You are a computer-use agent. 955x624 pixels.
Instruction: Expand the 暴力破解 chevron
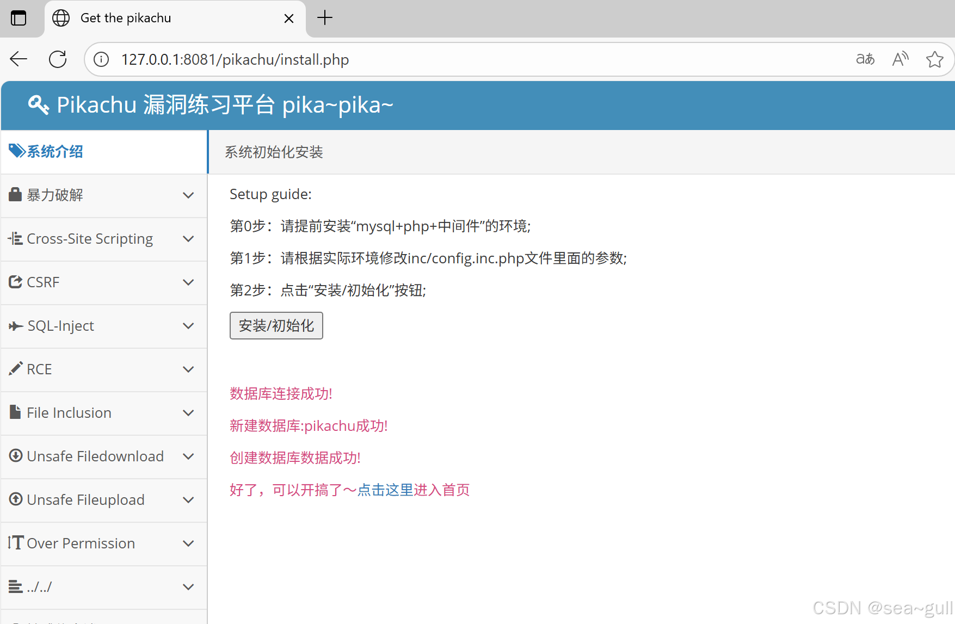click(188, 195)
